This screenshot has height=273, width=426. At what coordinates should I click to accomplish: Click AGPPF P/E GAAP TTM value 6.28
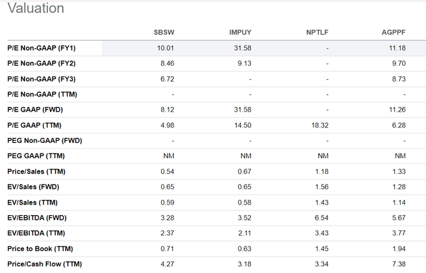[x=399, y=126]
